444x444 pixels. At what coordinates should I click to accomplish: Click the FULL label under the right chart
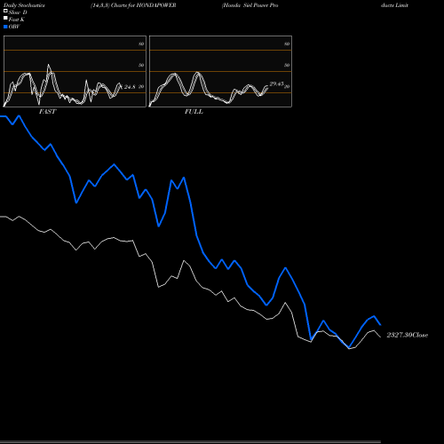point(194,112)
